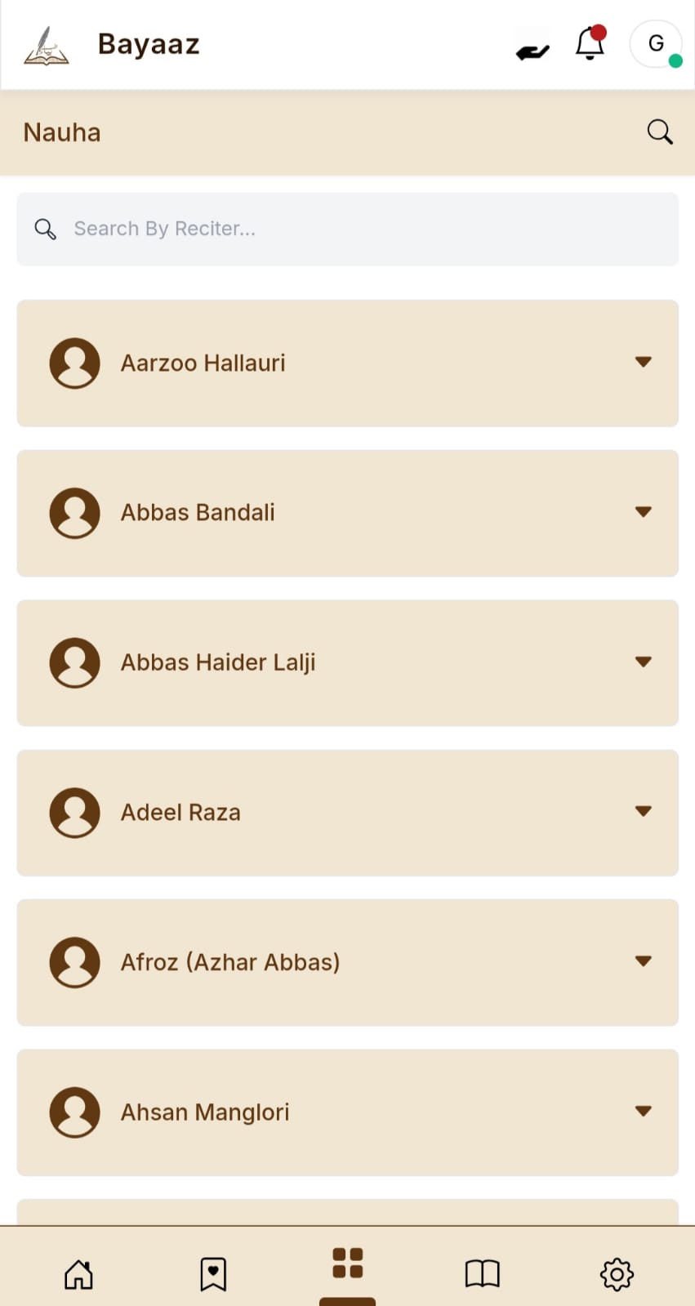Open the donation hand icon
The height and width of the screenshot is (1306, 695).
(x=532, y=51)
